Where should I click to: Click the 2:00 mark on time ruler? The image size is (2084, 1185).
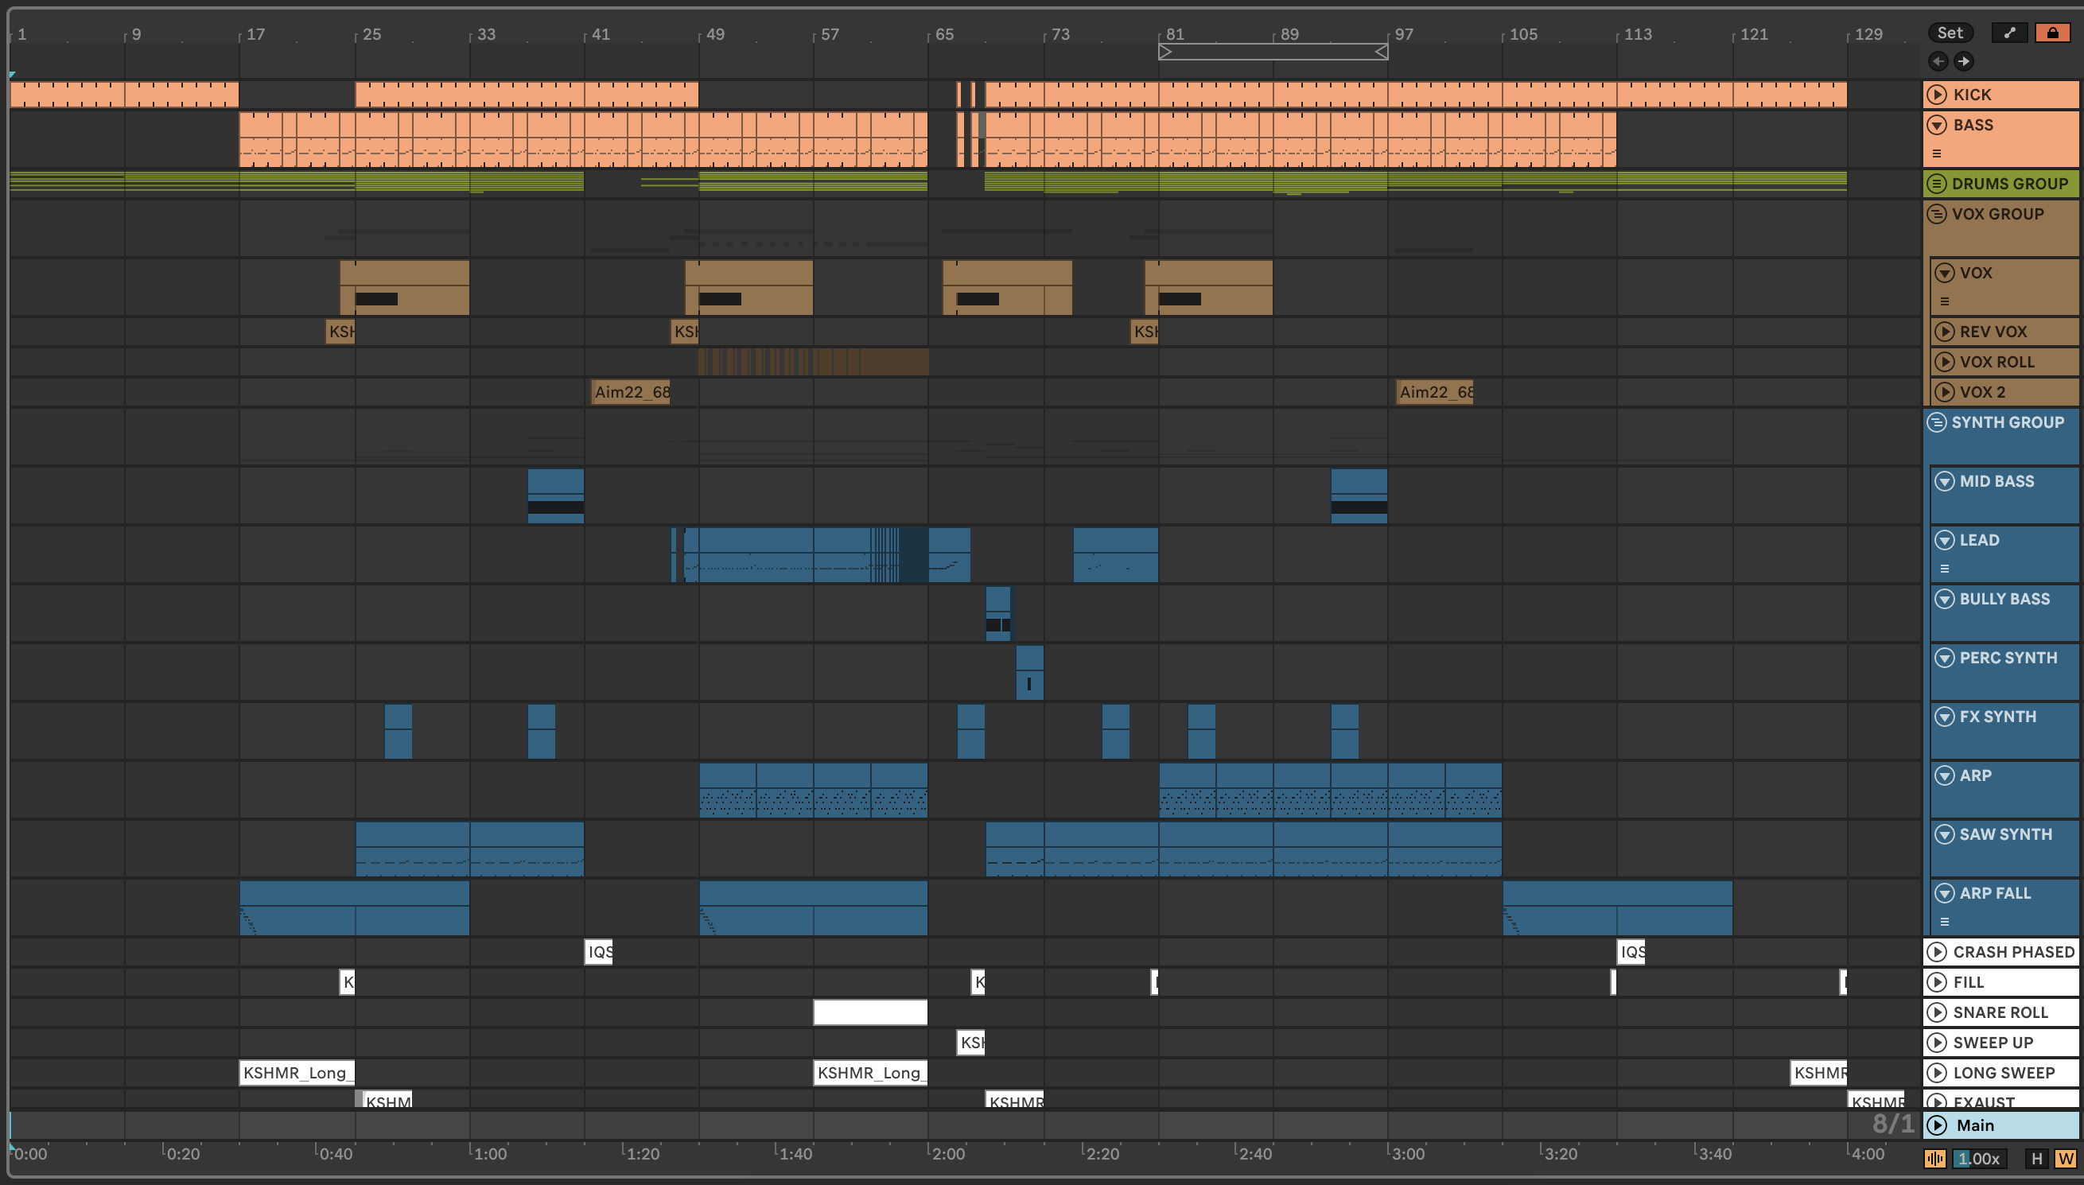point(948,1153)
